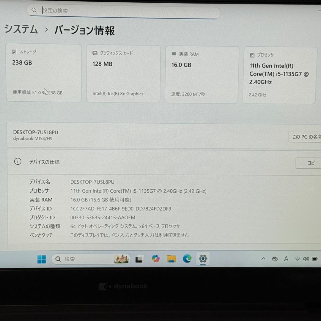Click the このPCの名前 rename button
This screenshot has width=321, height=321.
coord(306,137)
